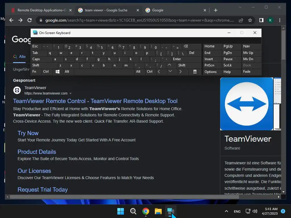The height and width of the screenshot is (218, 291).
Task: Click the Windows logo key on On-Screen Keyboard
Action: point(57,72)
